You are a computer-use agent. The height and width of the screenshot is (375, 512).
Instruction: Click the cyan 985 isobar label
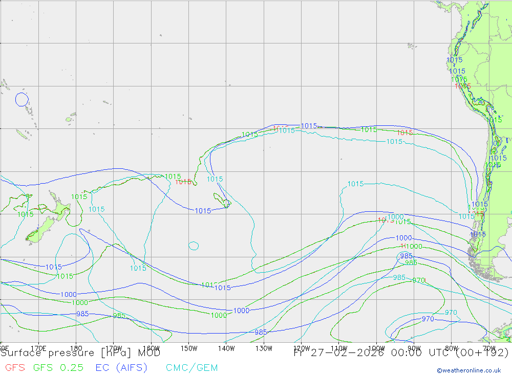point(399,277)
